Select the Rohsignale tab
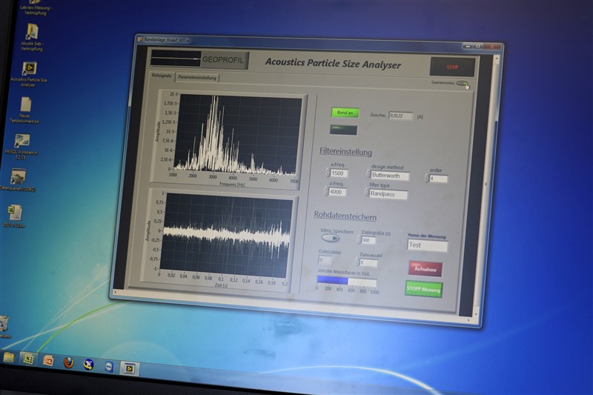The image size is (593, 395). [162, 76]
